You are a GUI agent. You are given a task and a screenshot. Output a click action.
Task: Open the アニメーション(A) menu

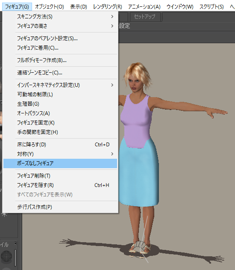coord(144,7)
